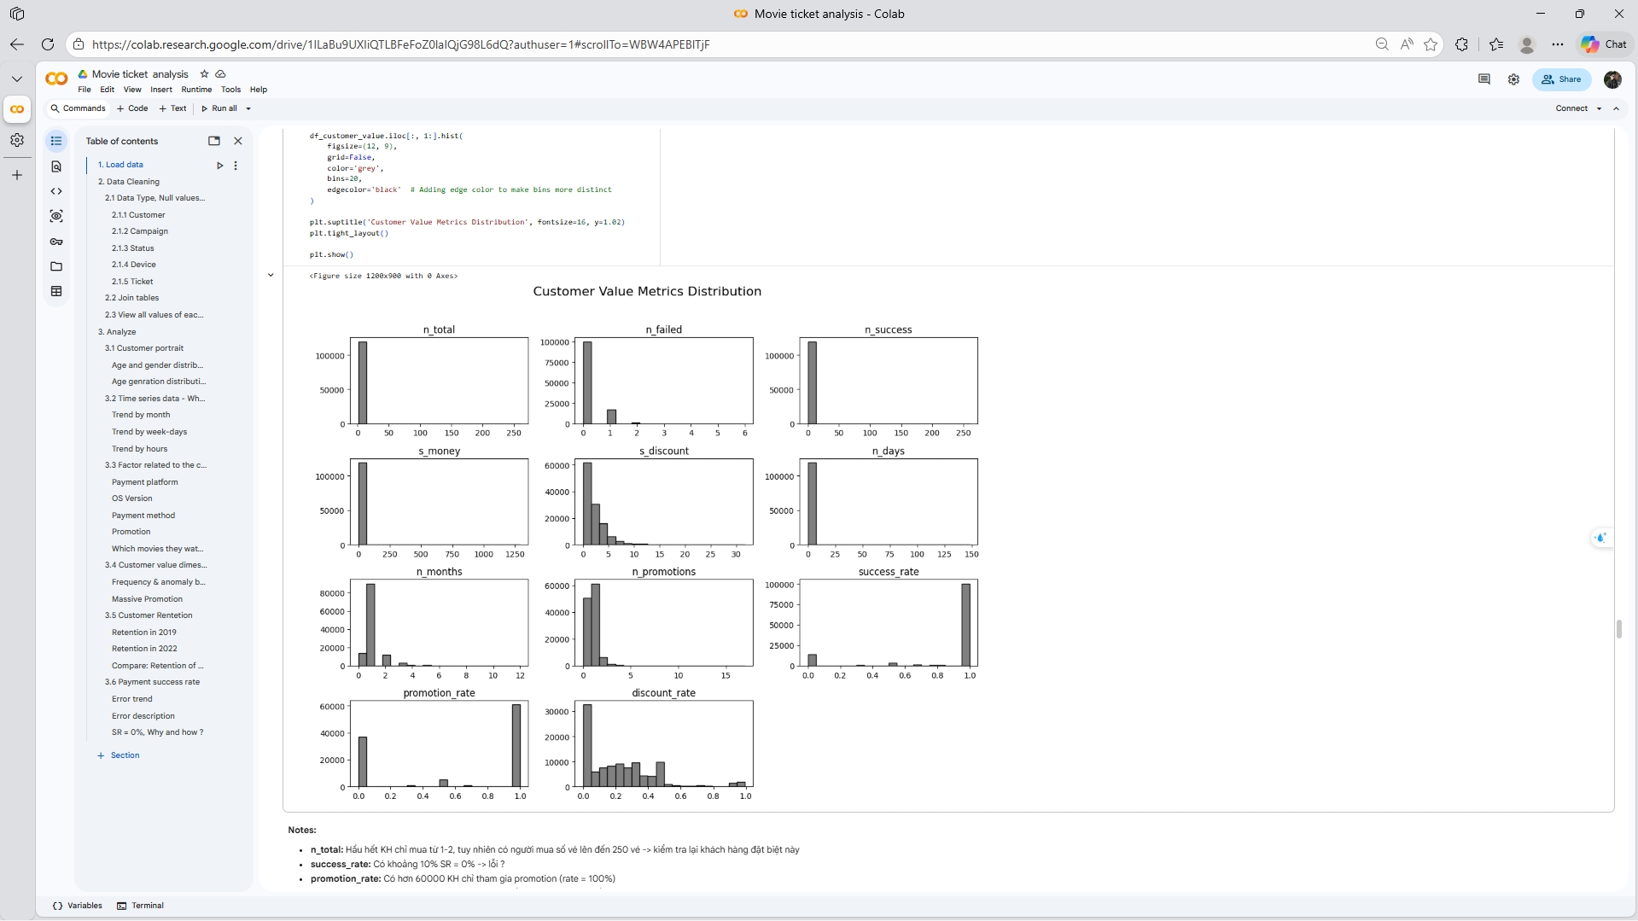Open the Runtime menu
Image resolution: width=1638 pixels, height=921 pixels.
pyautogui.click(x=196, y=90)
